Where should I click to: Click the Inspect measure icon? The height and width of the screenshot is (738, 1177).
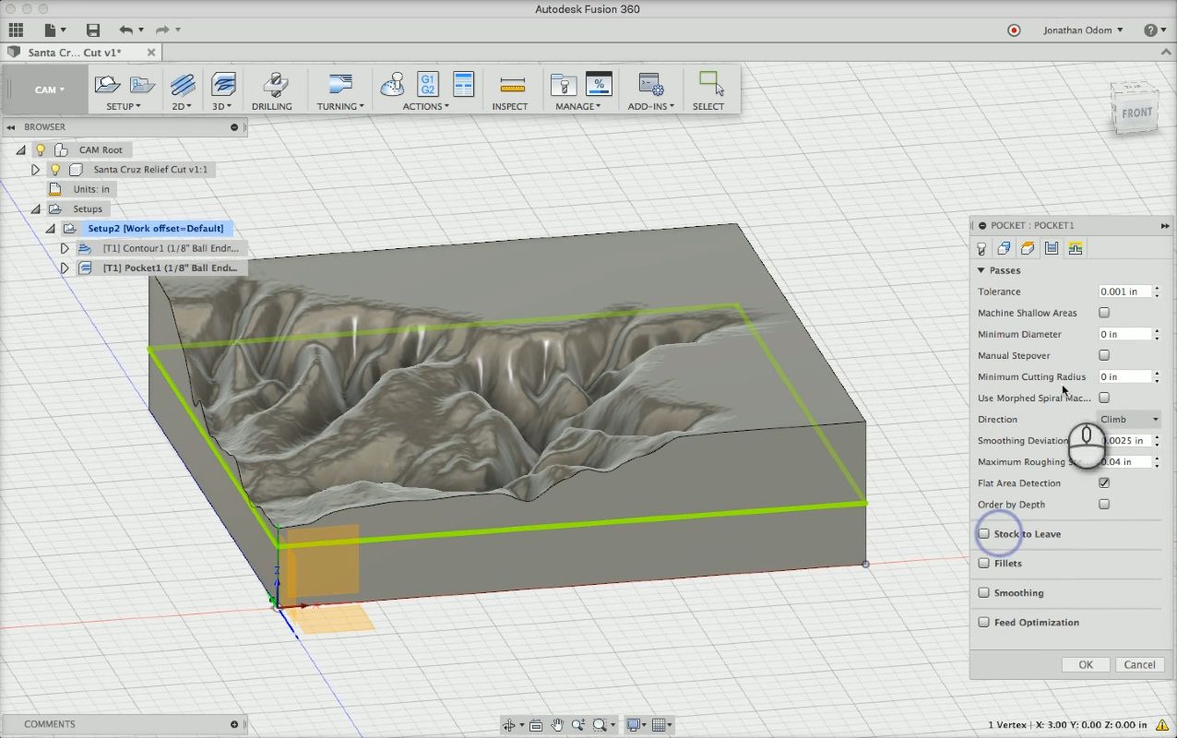[511, 86]
